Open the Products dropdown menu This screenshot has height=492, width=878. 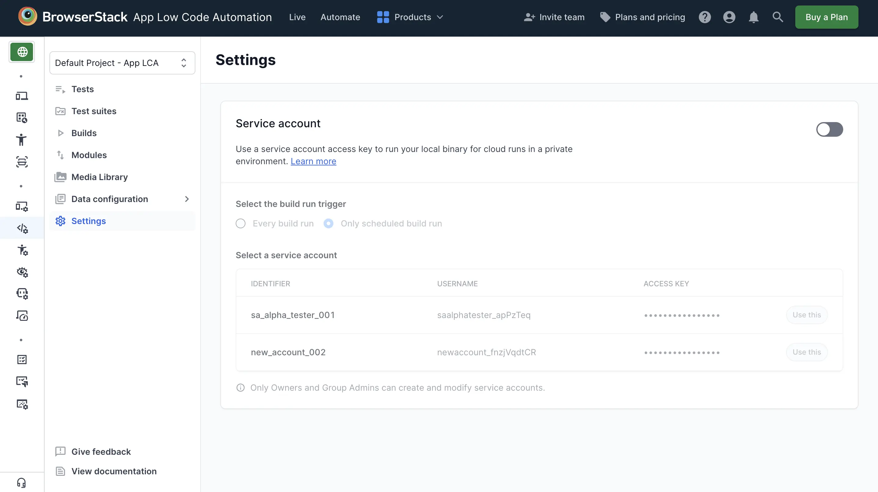pyautogui.click(x=410, y=17)
